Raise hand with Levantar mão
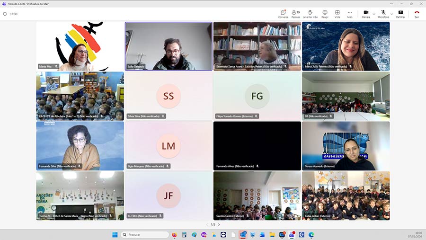The width and height of the screenshot is (426, 240). 310,14
